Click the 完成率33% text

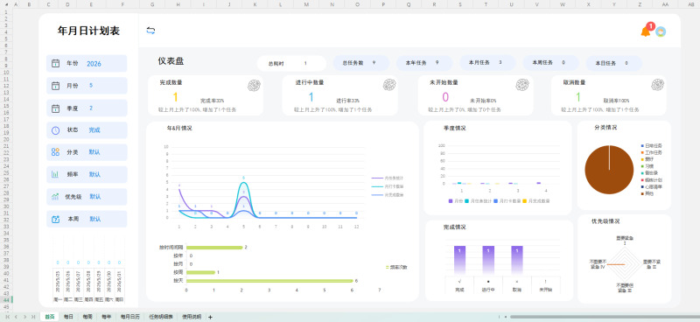212,101
